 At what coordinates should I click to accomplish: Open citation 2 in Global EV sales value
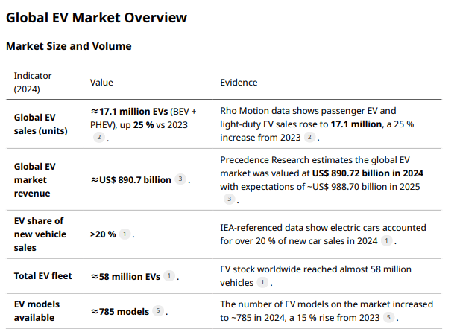(99, 137)
